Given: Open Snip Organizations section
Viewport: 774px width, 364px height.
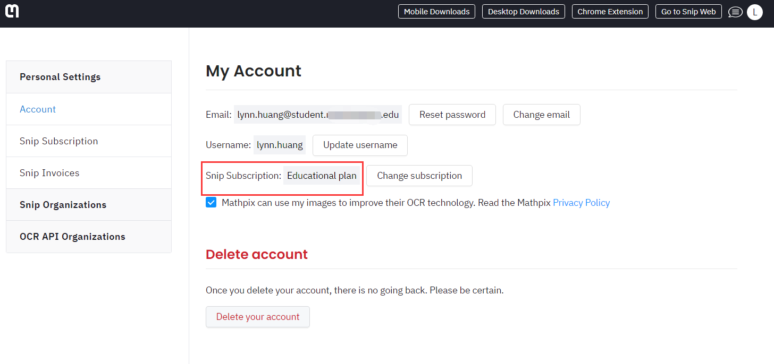Looking at the screenshot, I should (x=89, y=205).
